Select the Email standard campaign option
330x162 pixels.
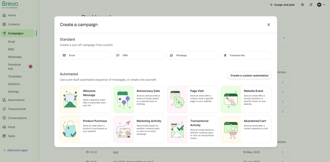(85, 55)
